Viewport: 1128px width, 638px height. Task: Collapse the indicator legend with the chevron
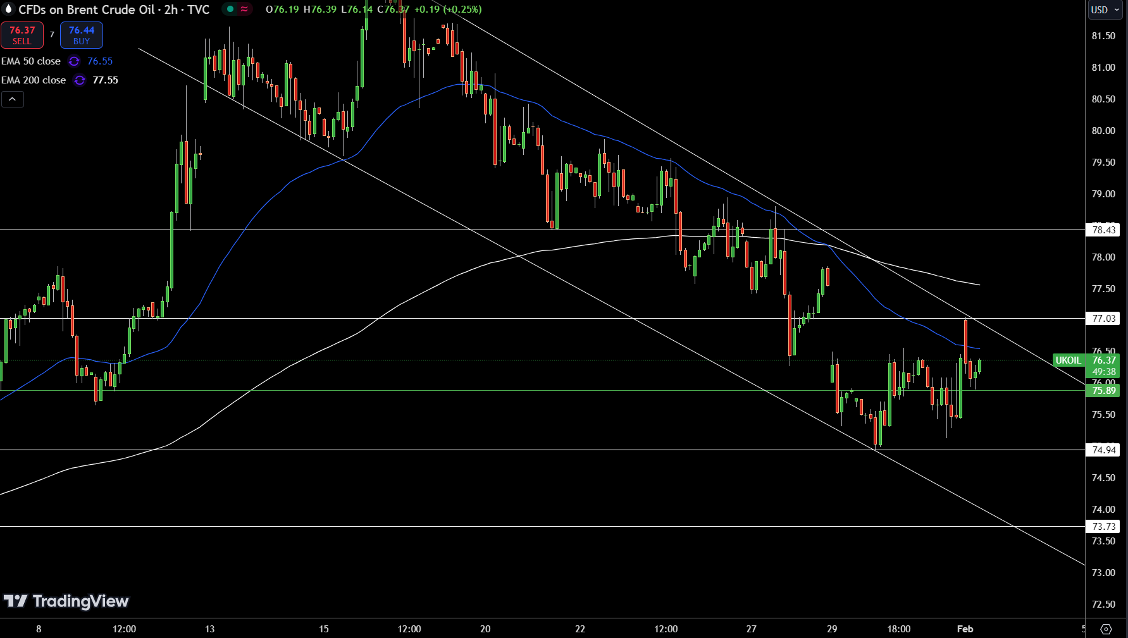pos(13,99)
